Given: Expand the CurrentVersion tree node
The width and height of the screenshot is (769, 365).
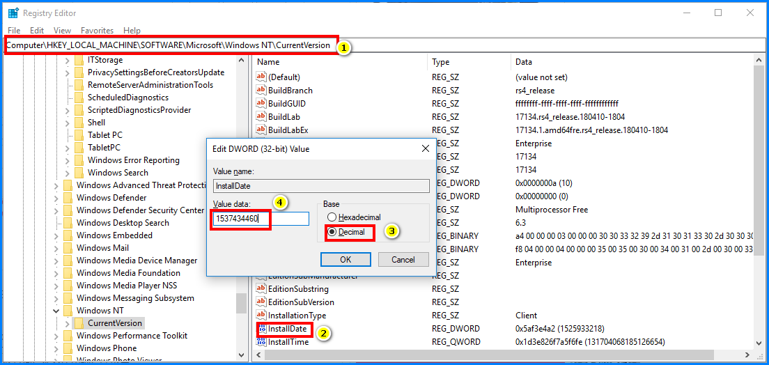Looking at the screenshot, I should 67,323.
